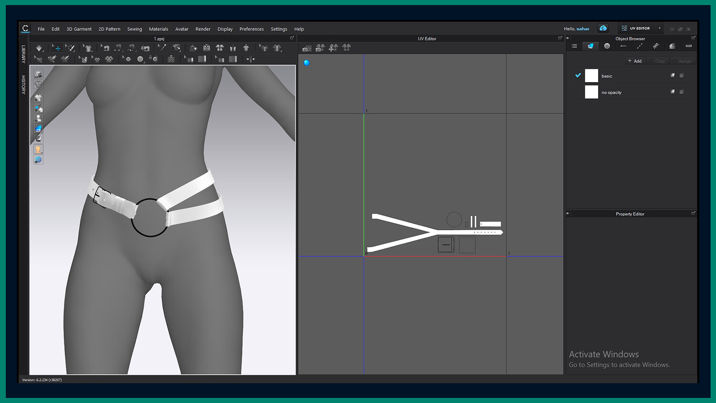Open the CLO cloud account icon
The height and width of the screenshot is (403, 716).
pyautogui.click(x=603, y=29)
